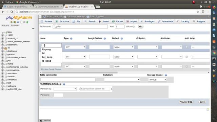Open Help blue question icon in dock
The image size is (217, 122).
214,30
